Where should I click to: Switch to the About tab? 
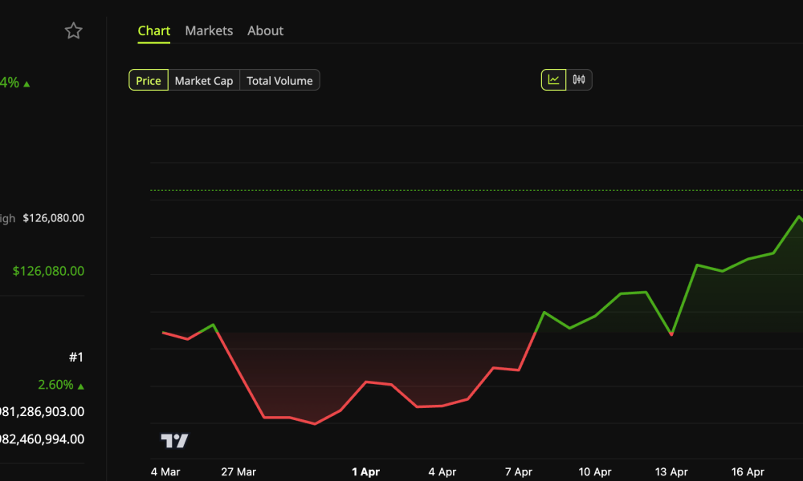pos(265,30)
